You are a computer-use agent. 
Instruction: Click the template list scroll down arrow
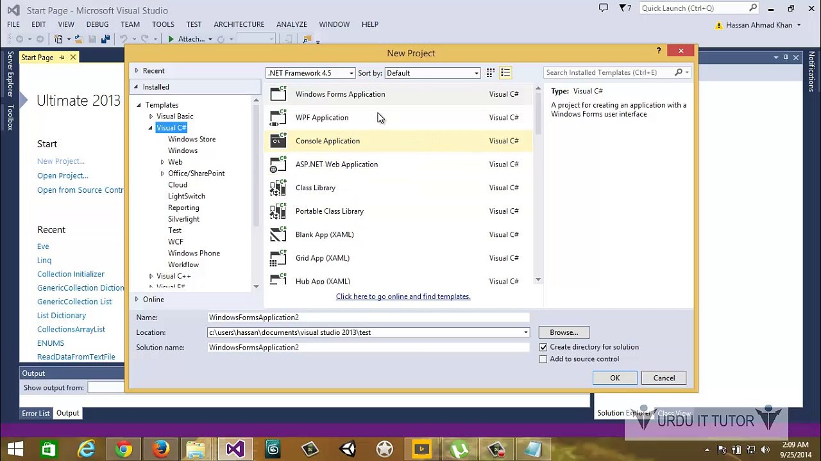[538, 280]
